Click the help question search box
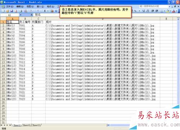180x130 pixels. pyautogui.click(x=154, y=6)
